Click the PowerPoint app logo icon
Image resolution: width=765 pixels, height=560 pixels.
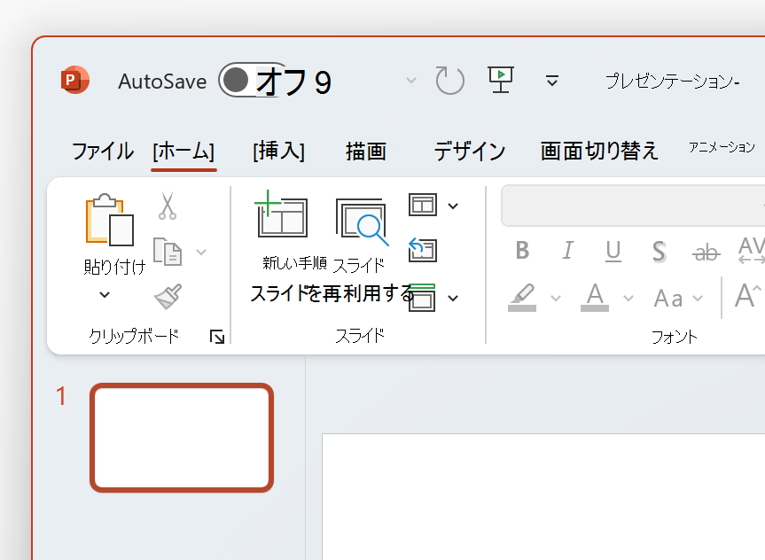click(x=74, y=80)
